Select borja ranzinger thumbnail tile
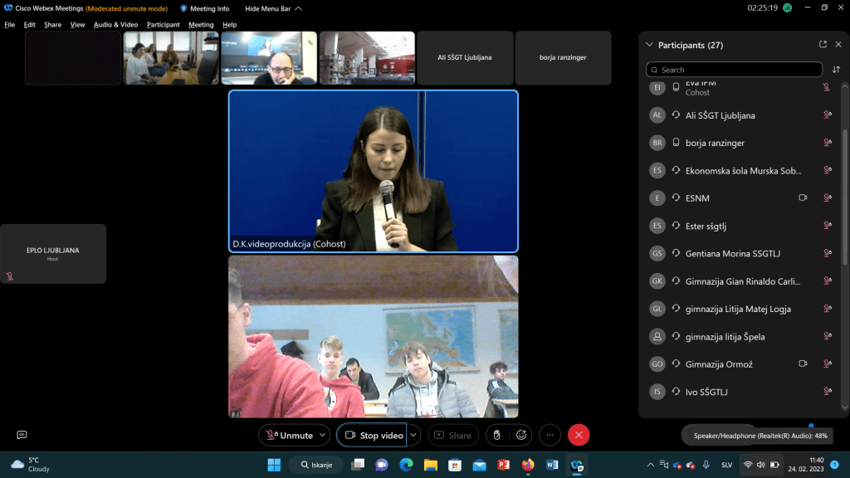 coord(563,57)
